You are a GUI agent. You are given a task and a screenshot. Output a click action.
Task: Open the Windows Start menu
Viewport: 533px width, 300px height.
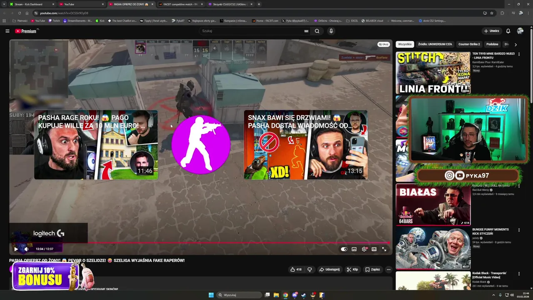tap(211, 295)
